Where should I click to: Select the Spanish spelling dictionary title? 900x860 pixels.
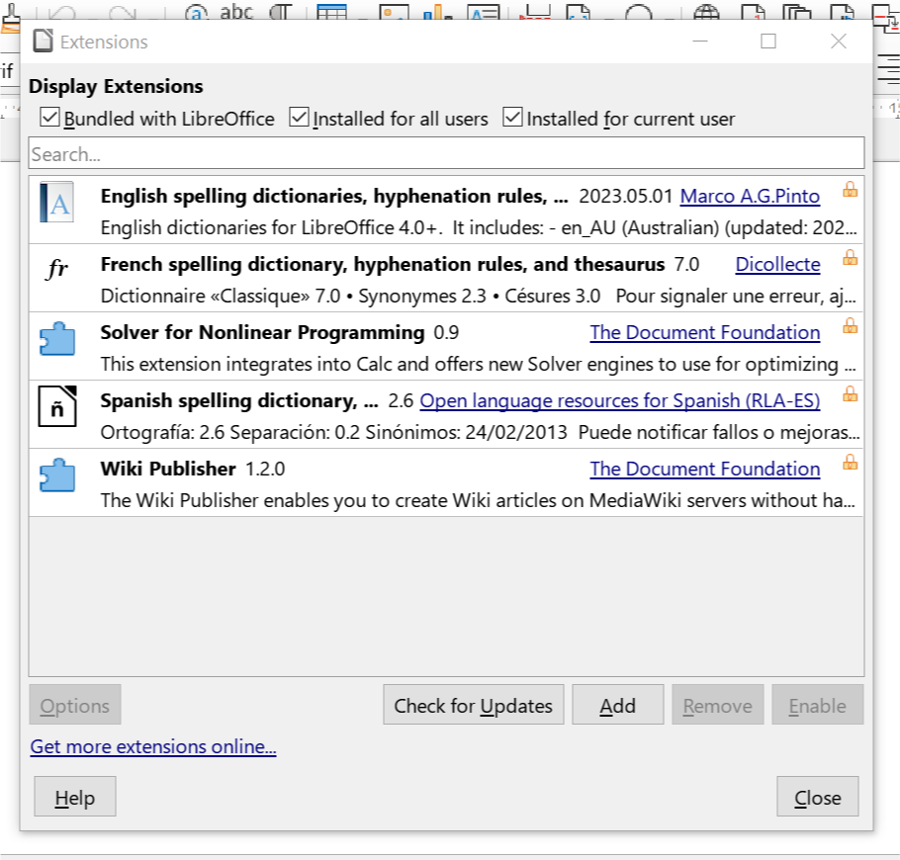[239, 401]
